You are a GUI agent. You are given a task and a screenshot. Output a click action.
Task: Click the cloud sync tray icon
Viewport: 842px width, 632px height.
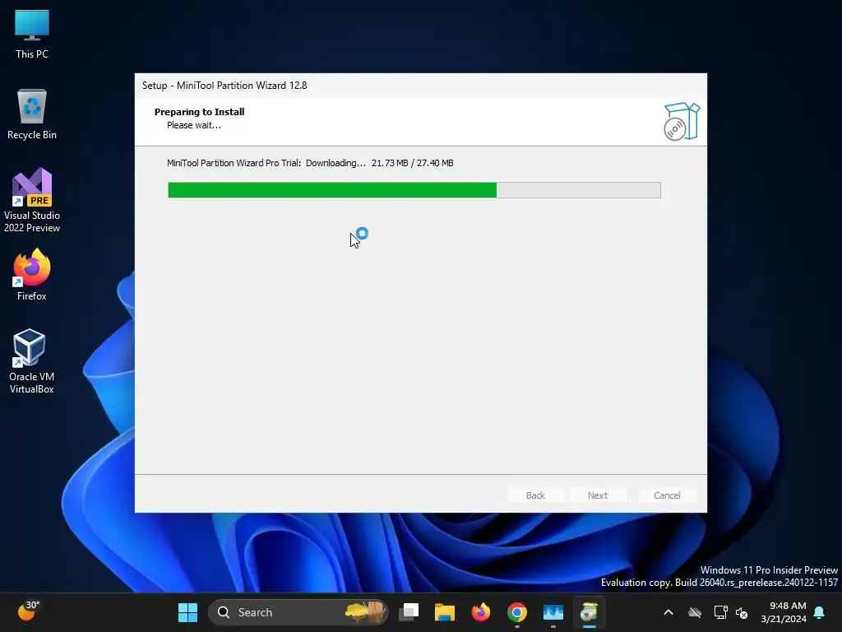pyautogui.click(x=695, y=612)
